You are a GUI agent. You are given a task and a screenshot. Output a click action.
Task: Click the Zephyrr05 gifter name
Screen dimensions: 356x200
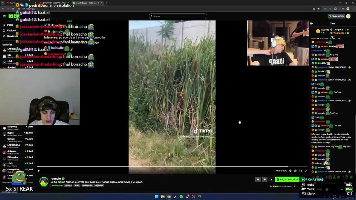pos(338,29)
